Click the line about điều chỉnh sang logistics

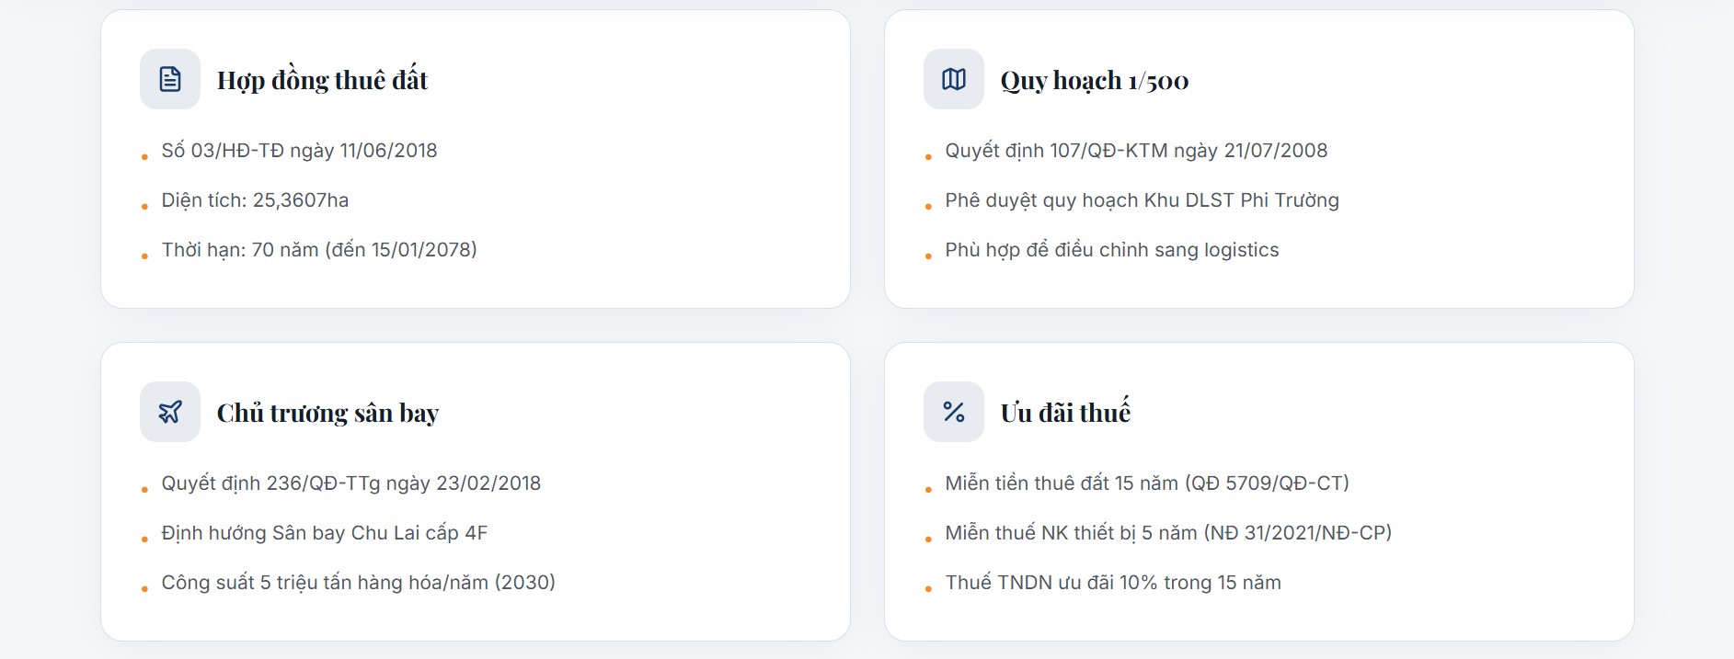[x=1111, y=250]
